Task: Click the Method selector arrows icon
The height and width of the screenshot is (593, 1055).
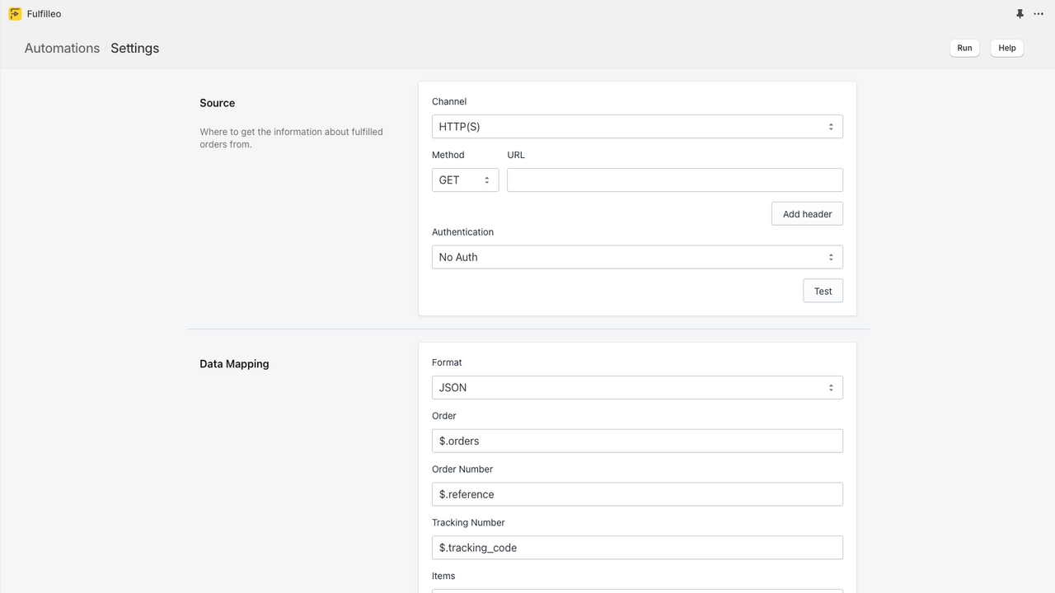Action: pos(486,180)
